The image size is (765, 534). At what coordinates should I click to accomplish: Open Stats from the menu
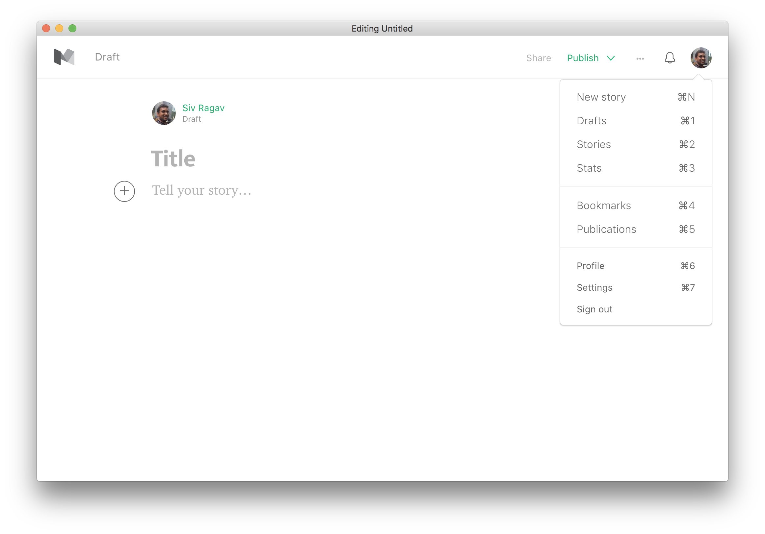pyautogui.click(x=589, y=168)
